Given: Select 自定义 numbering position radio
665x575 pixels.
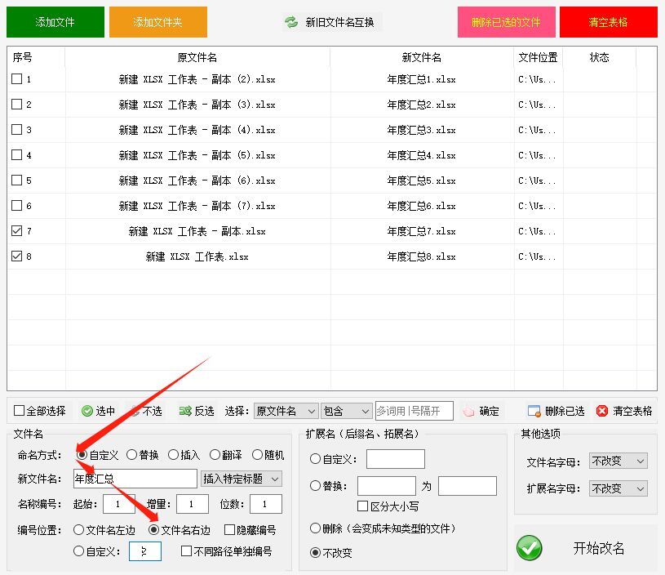Looking at the screenshot, I should tap(78, 551).
